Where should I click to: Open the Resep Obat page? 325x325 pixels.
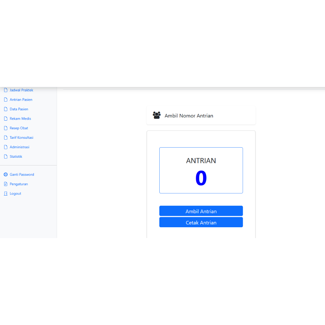point(19,128)
